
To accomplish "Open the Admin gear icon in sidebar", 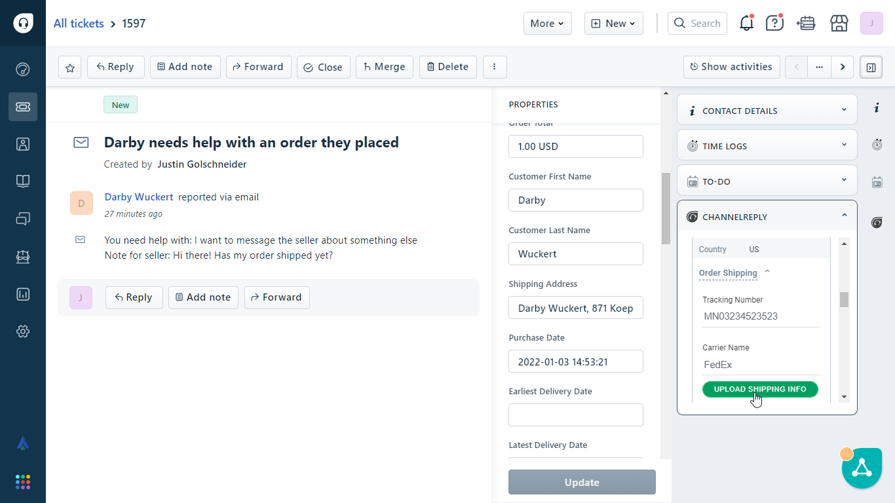I will (x=23, y=331).
